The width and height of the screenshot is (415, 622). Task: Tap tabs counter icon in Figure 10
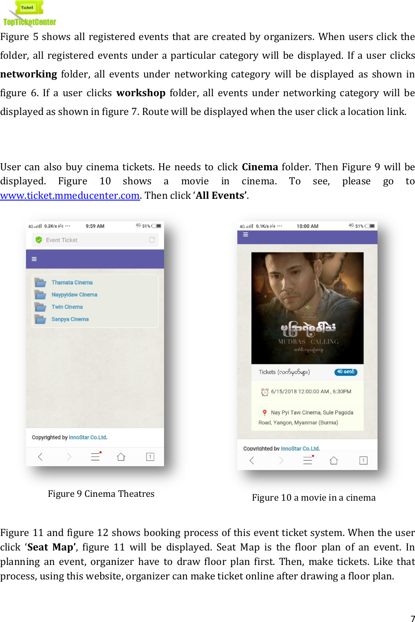(x=363, y=460)
